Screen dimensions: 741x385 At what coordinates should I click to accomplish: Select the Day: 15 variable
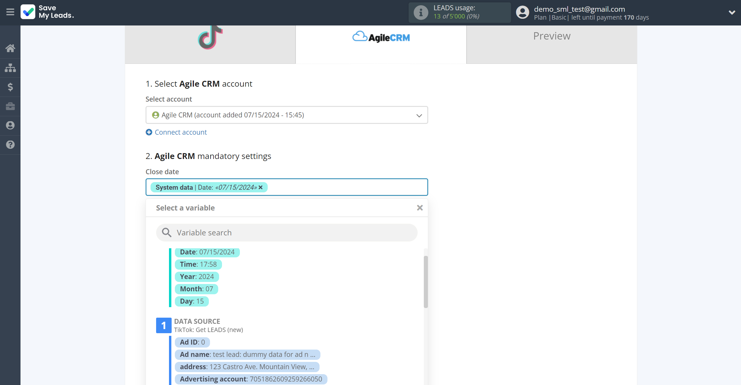pyautogui.click(x=192, y=301)
